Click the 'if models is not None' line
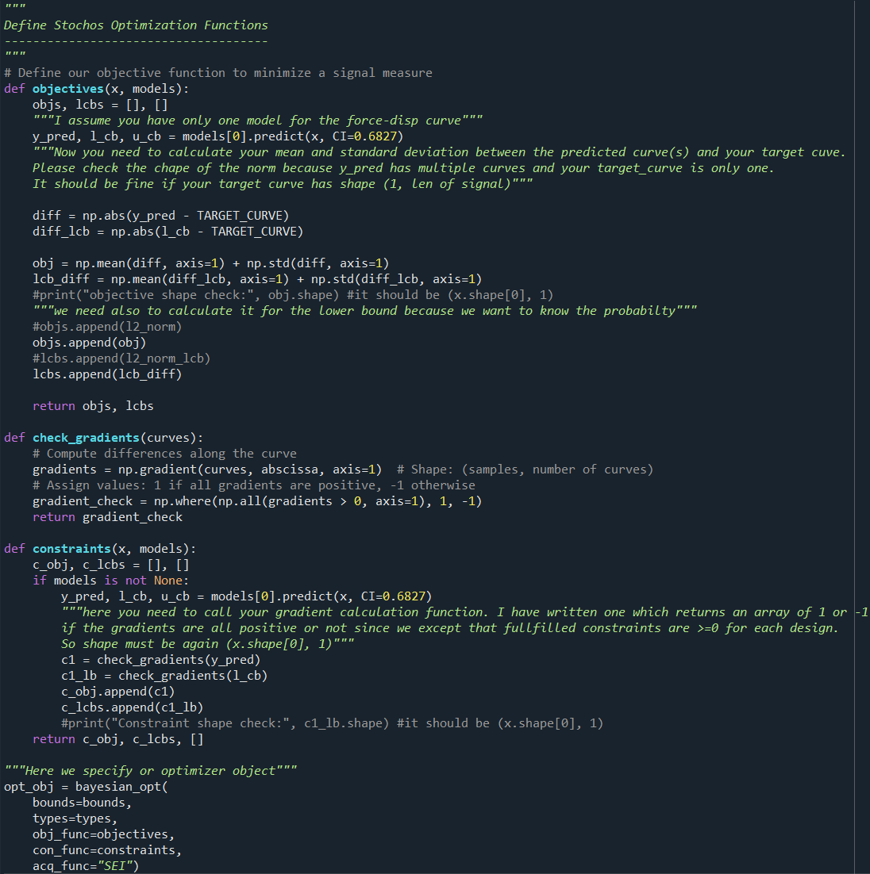This screenshot has width=870, height=874. tap(111, 581)
